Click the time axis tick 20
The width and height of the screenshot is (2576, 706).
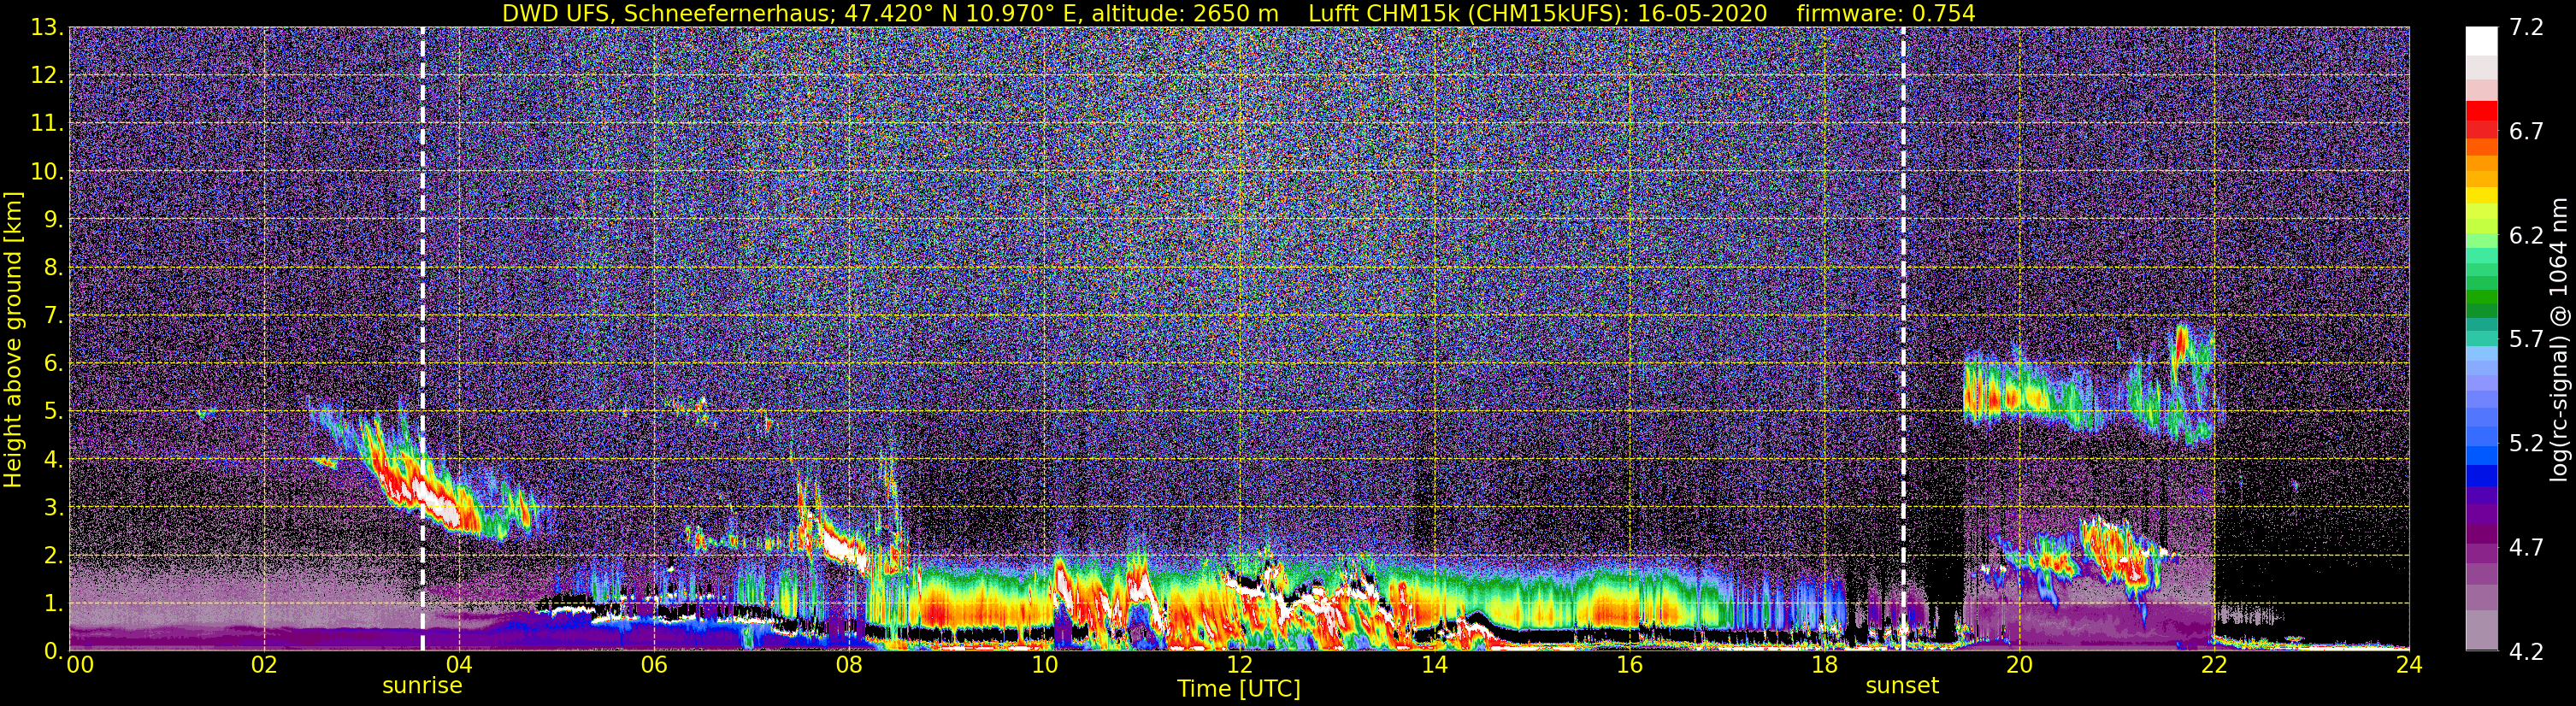[x=2019, y=665]
